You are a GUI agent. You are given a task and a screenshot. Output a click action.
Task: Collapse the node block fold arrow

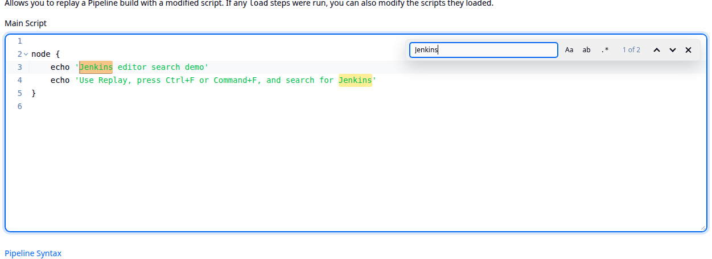[26, 54]
